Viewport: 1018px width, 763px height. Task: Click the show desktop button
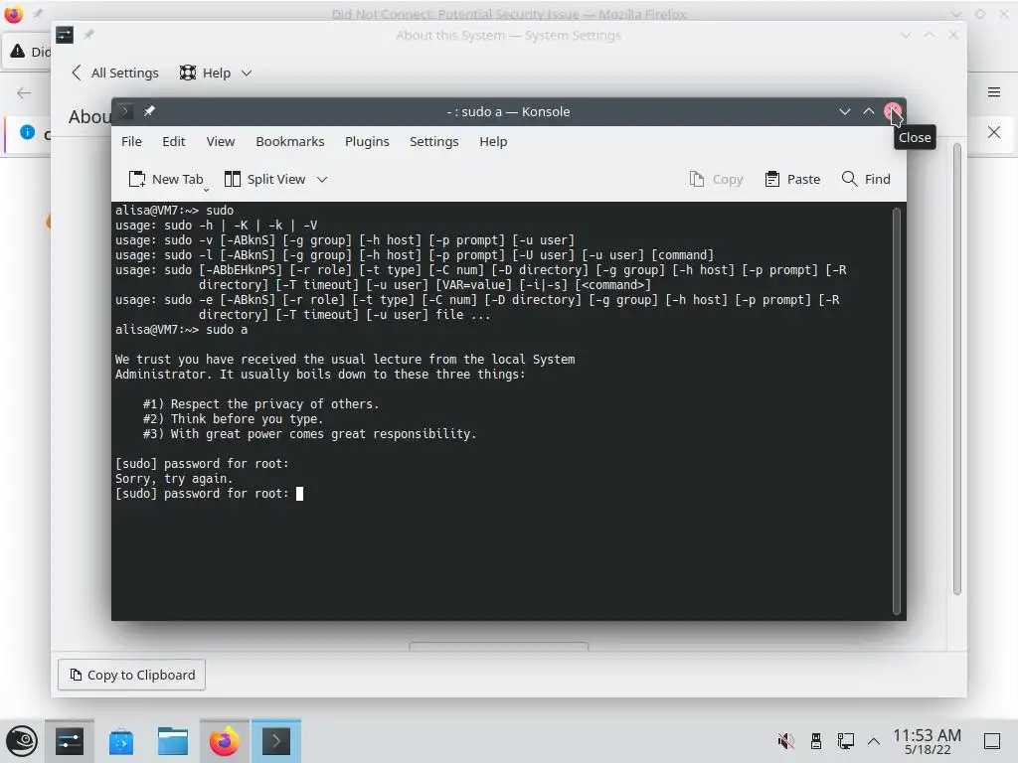pyautogui.click(x=992, y=741)
